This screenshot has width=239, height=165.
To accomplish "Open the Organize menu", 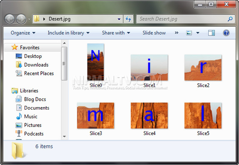I will (23, 33).
